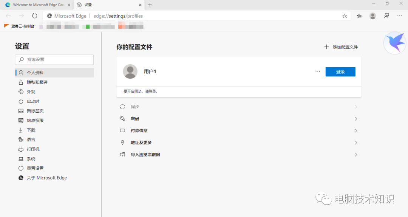This screenshot has height=217, width=408.
Task: Expand 导入浏览器数据 using its right chevron
Action: [x=356, y=155]
